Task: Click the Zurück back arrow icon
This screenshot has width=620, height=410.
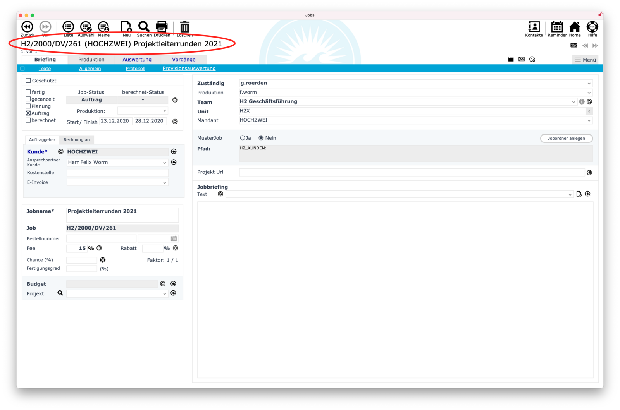Action: tap(27, 27)
